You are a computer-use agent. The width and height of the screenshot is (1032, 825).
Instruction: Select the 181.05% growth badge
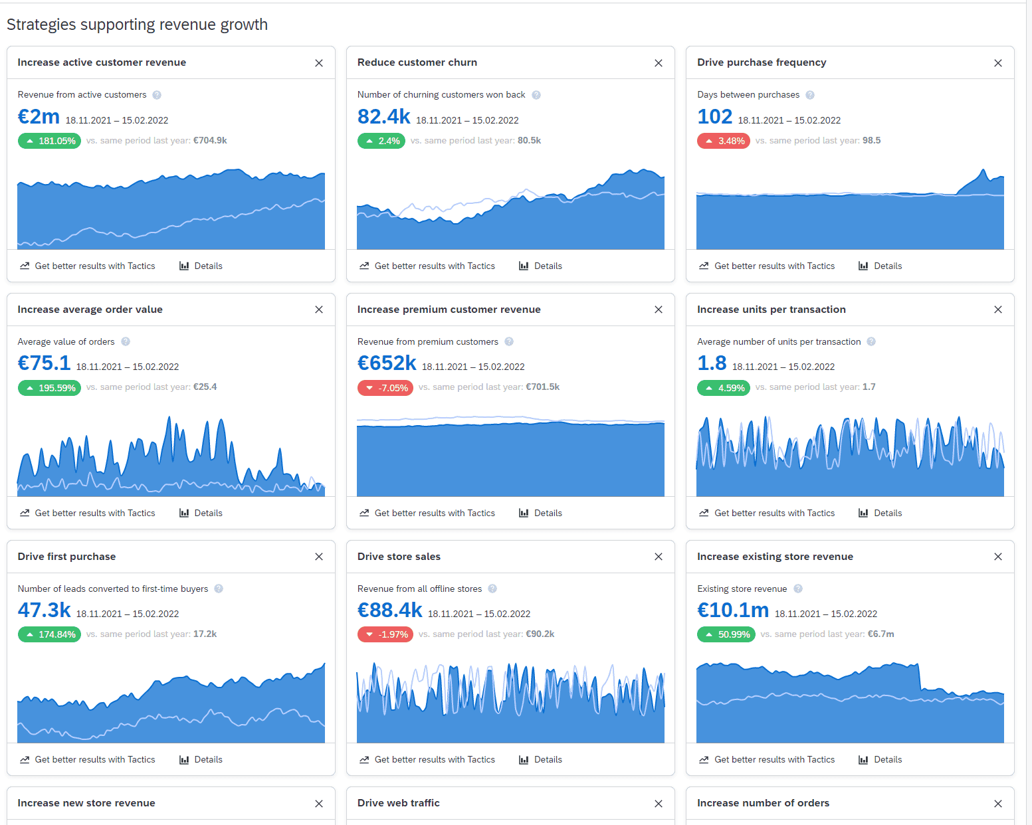point(49,141)
